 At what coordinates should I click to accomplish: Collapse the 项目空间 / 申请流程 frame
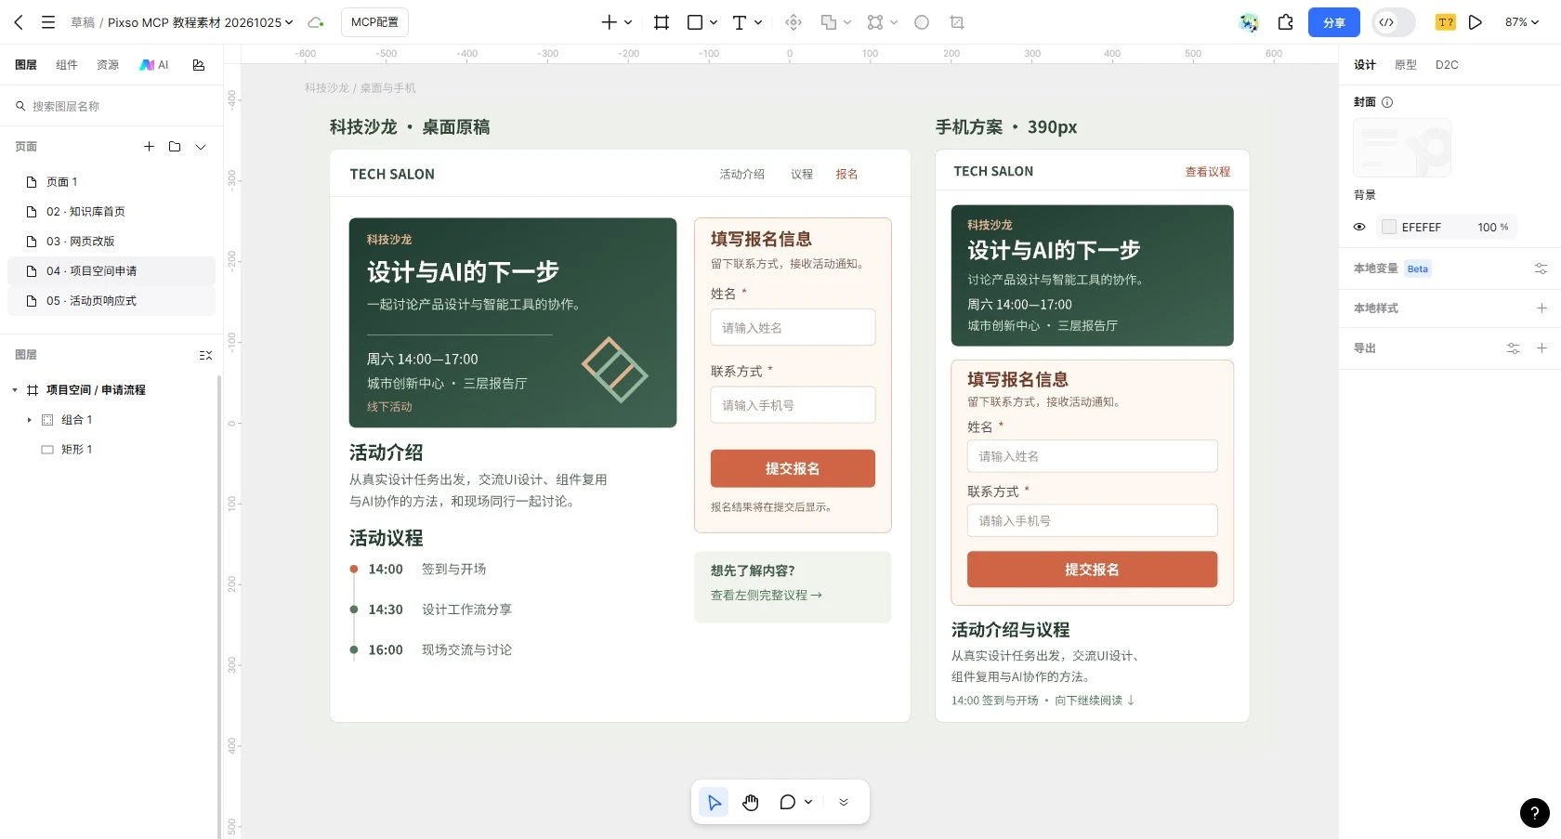click(15, 390)
